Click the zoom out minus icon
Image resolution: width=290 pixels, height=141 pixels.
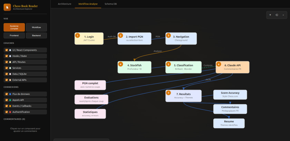pyautogui.click(x=283, y=15)
